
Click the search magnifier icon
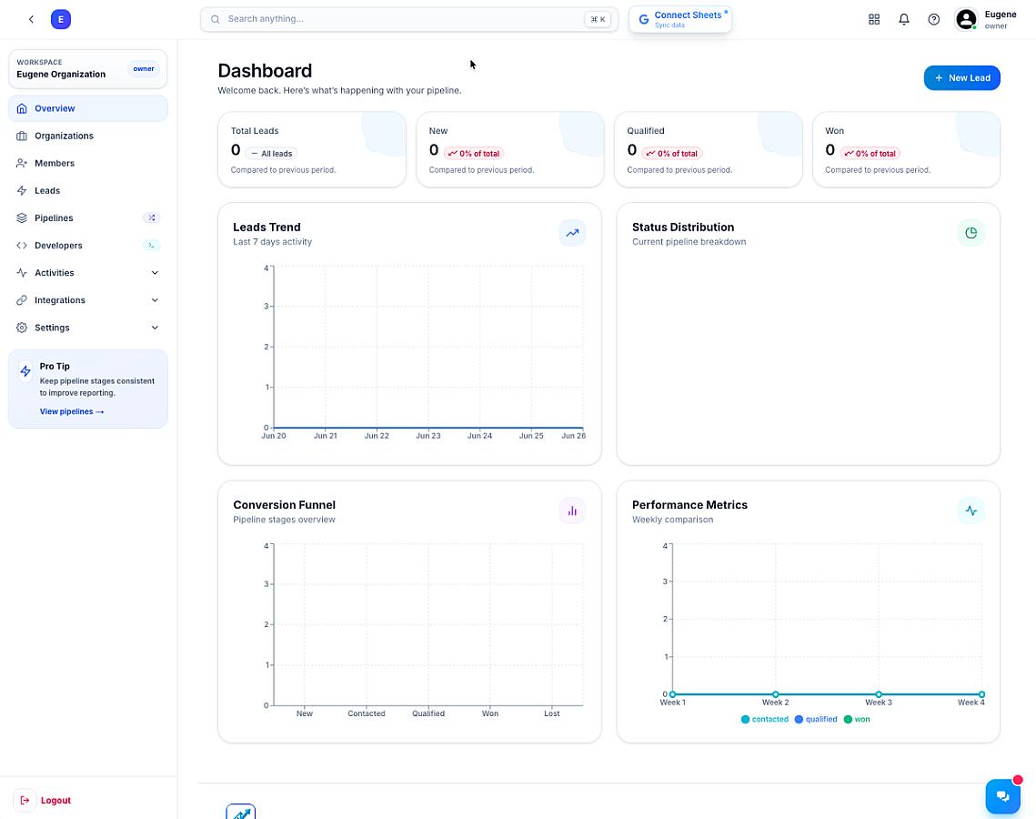tap(216, 19)
